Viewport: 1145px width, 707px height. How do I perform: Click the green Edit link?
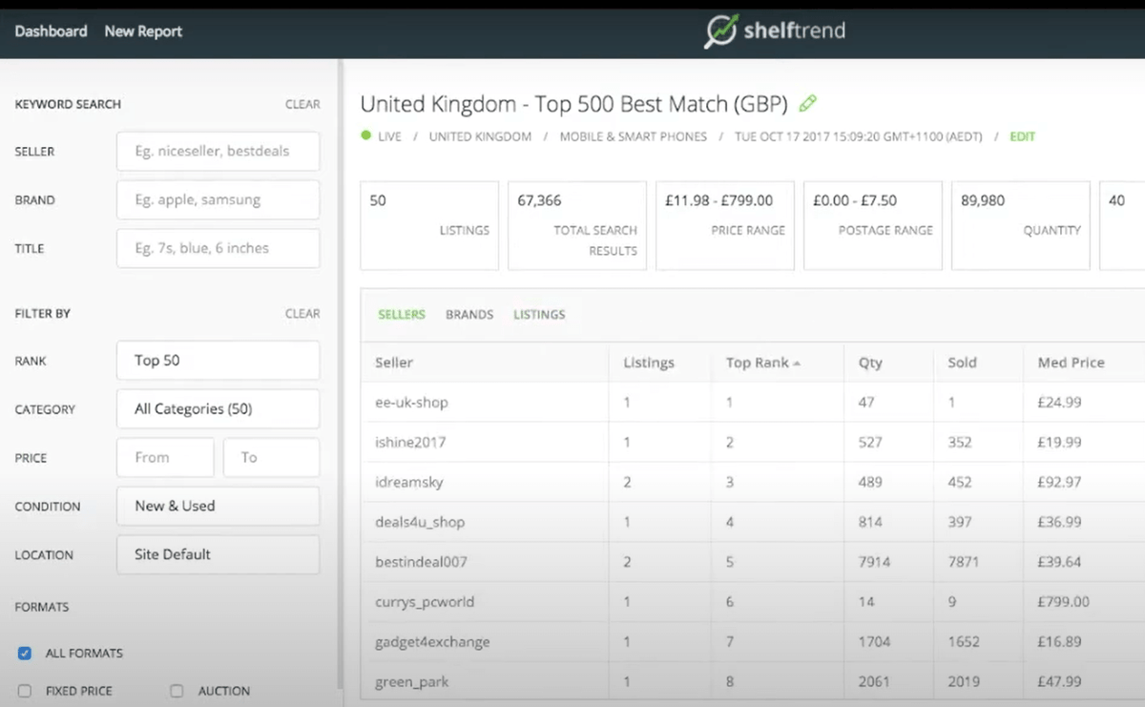point(1022,136)
